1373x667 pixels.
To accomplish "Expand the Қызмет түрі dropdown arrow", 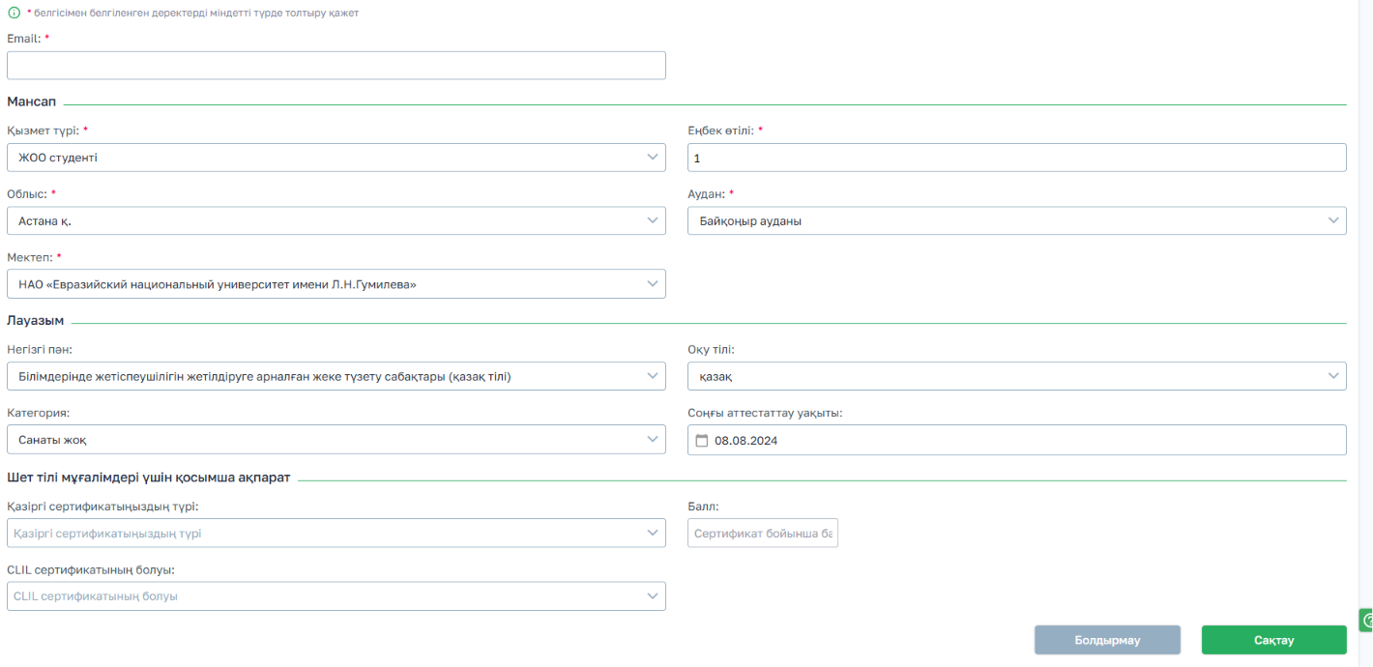I will point(653,158).
